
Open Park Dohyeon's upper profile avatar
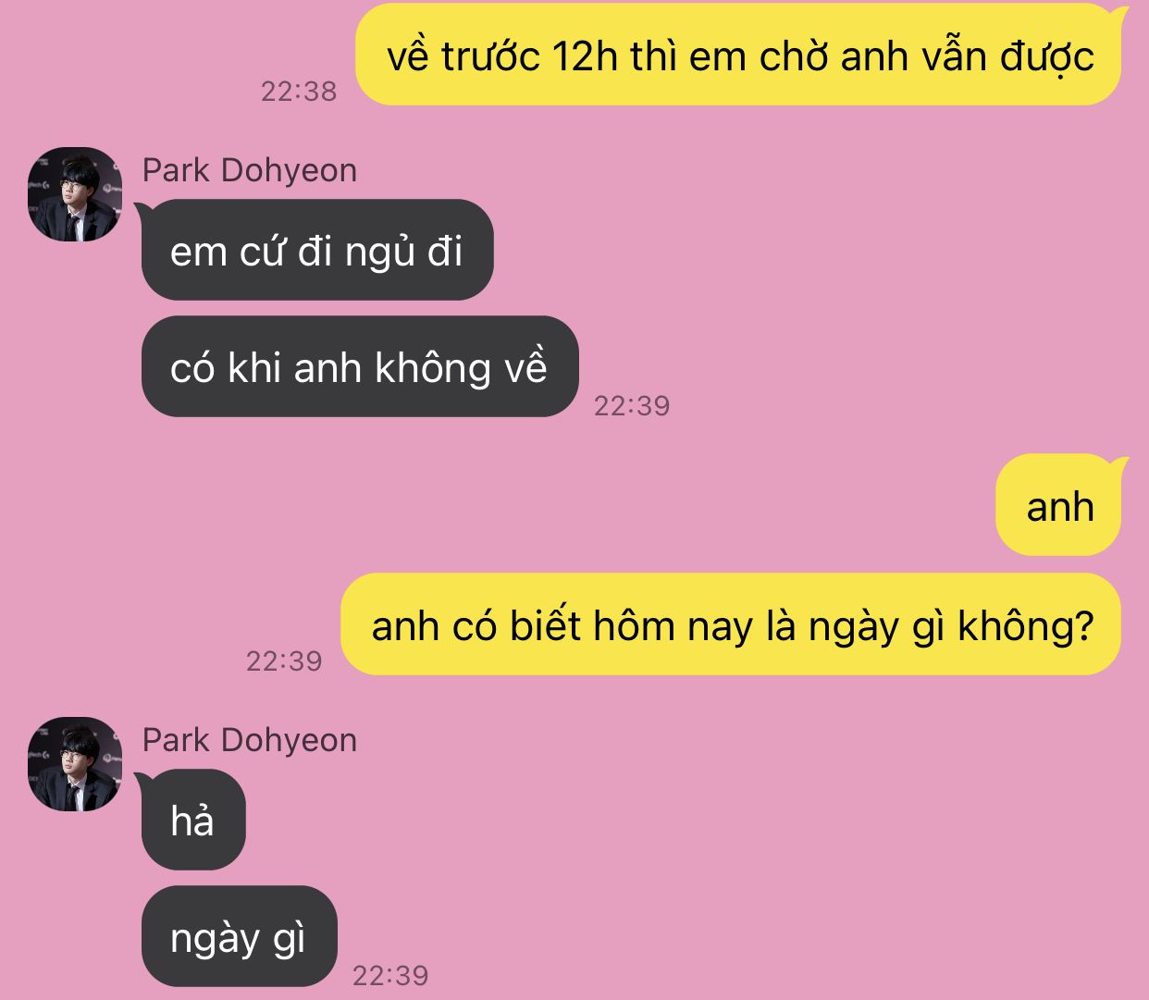(75, 194)
